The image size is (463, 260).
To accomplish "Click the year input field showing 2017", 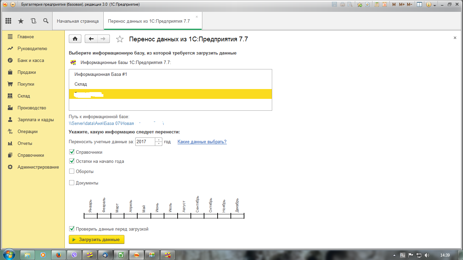I will (145, 142).
